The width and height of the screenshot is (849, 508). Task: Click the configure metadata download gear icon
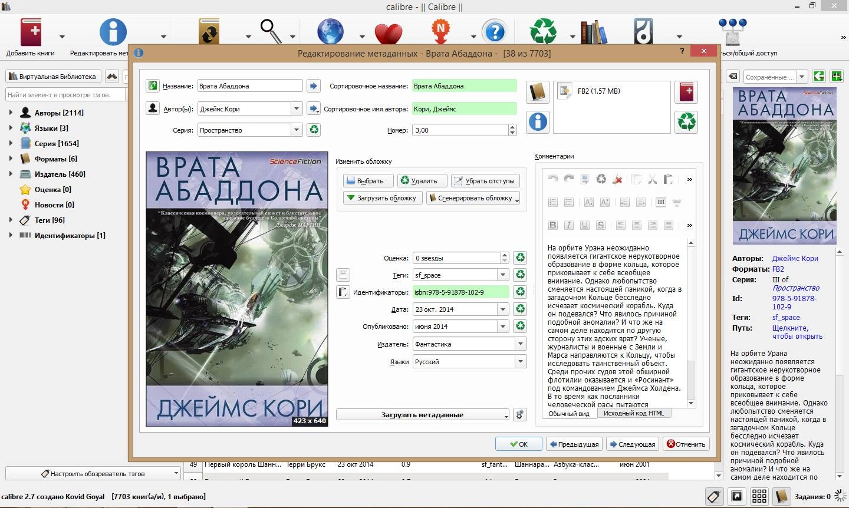pyautogui.click(x=520, y=414)
